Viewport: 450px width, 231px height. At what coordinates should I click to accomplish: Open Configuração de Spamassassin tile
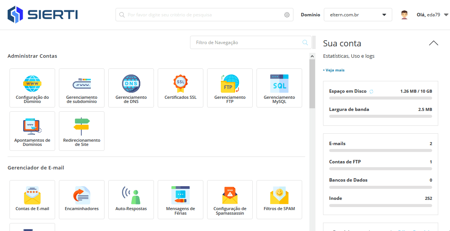(230, 200)
